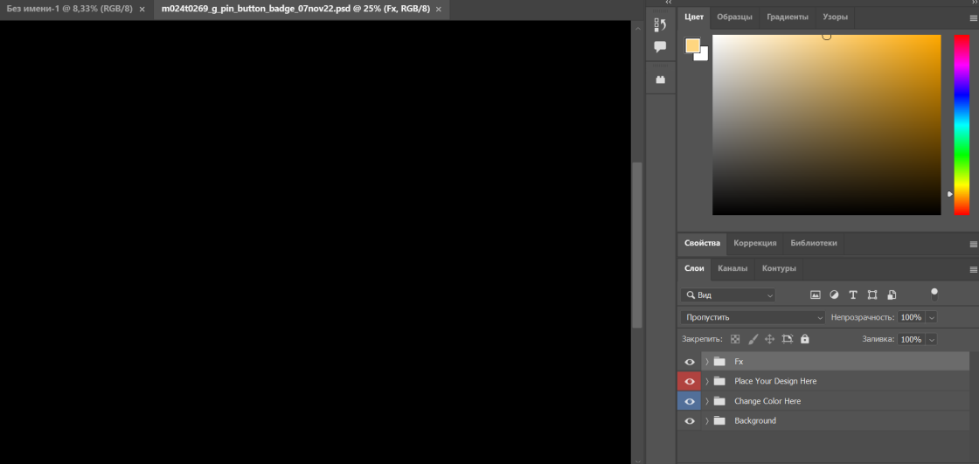Open the layer filter type dropdown Вид

(x=728, y=294)
